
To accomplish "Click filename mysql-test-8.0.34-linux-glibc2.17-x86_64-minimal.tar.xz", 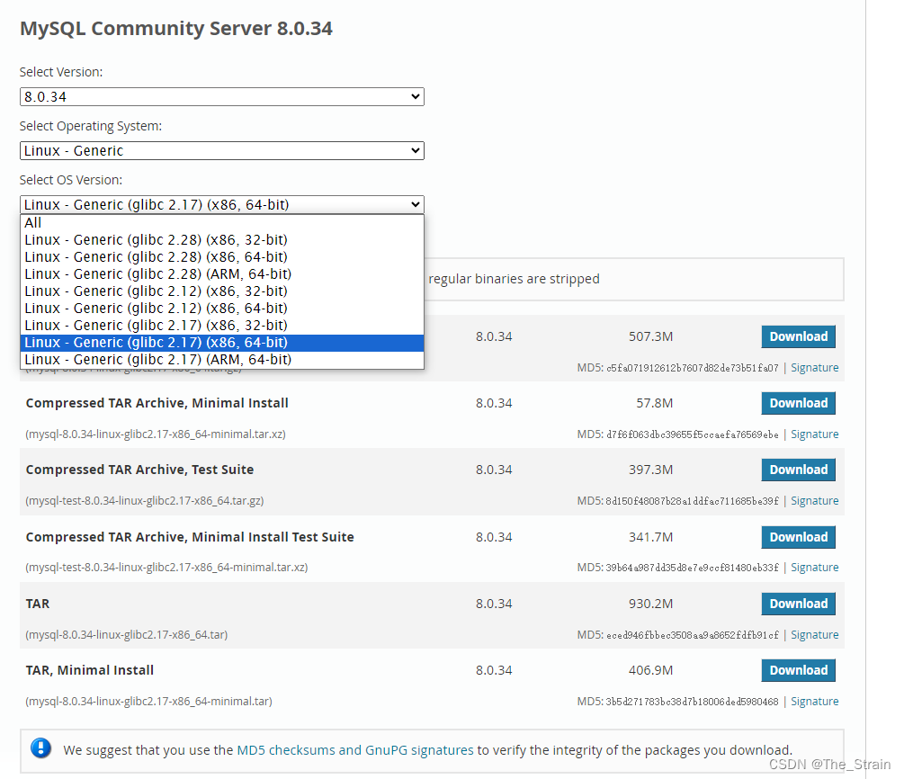I will (x=166, y=568).
